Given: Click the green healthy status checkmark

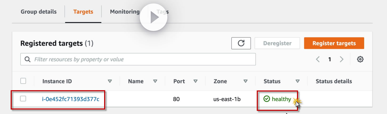Looking at the screenshot, I should (x=266, y=99).
